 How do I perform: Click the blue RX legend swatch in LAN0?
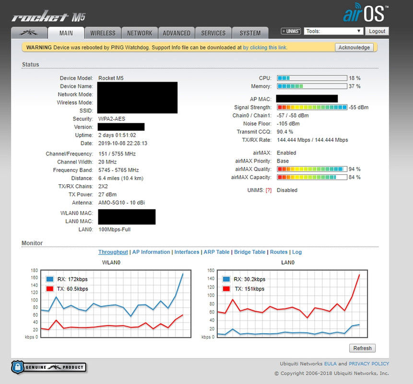226,279
